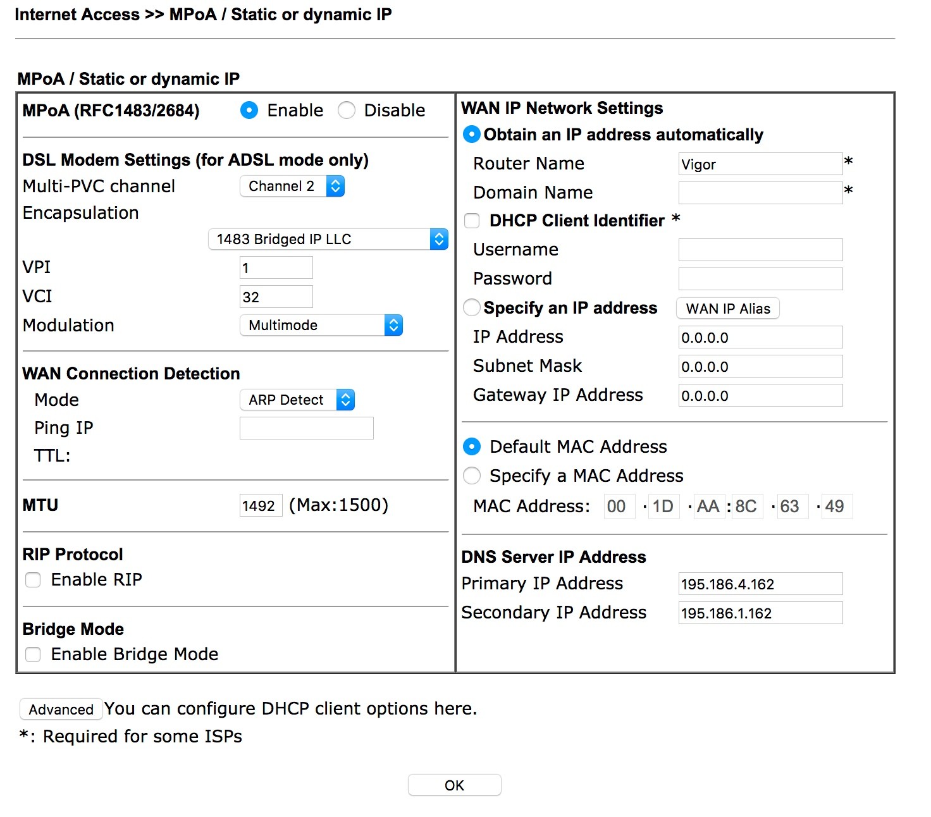
Task: Select Specify a MAC Address option
Action: click(x=472, y=476)
